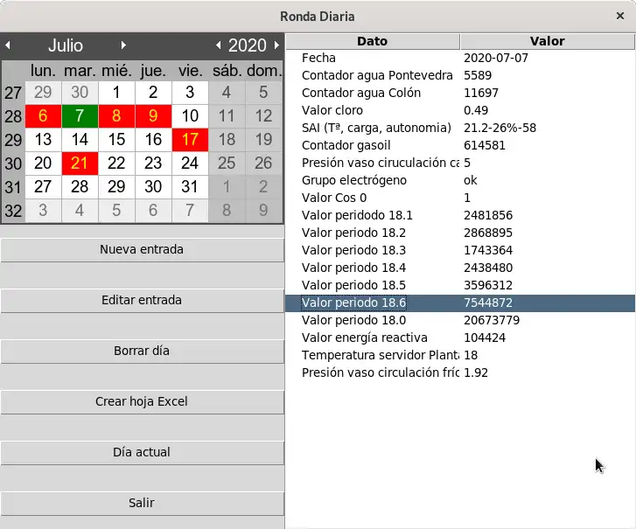The height and width of the screenshot is (529, 636).
Task: Go to next month arrow after Julio
Action: click(123, 45)
